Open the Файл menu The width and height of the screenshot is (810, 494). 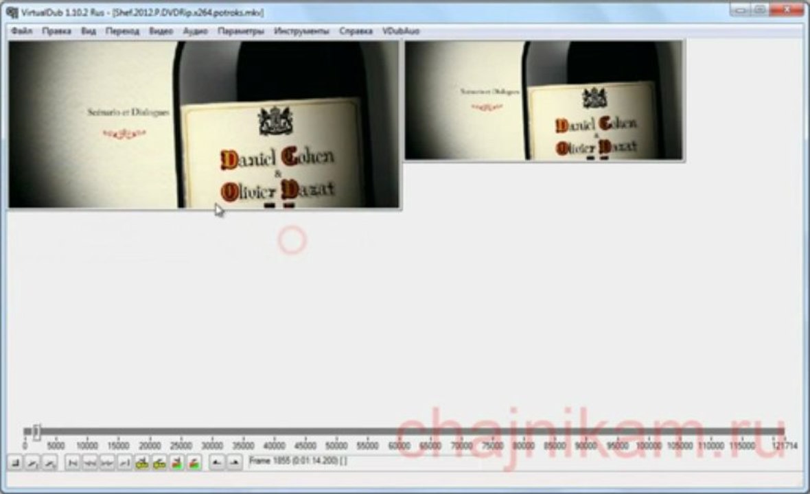[x=22, y=31]
